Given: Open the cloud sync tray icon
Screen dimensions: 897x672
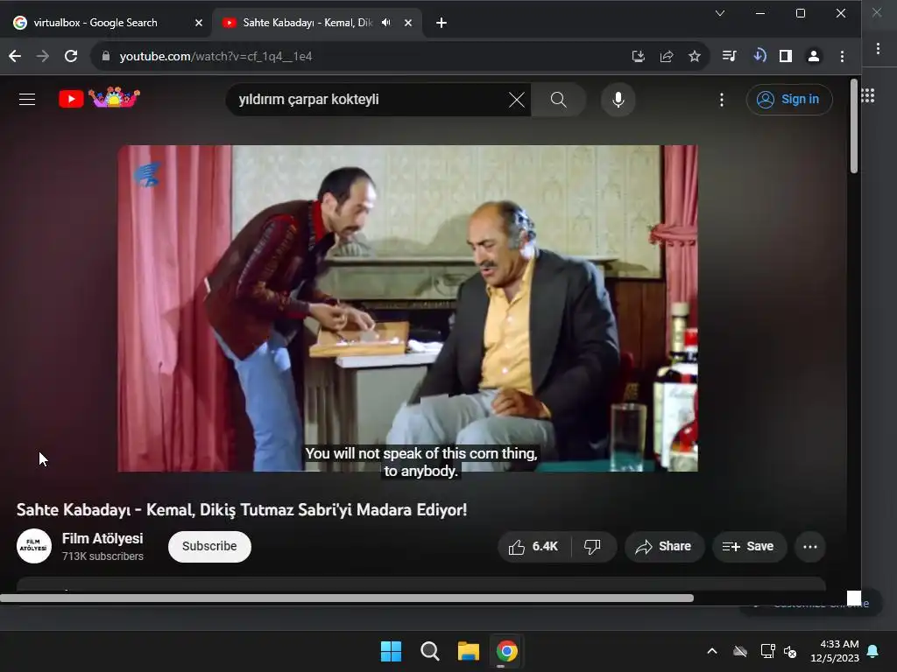Looking at the screenshot, I should (x=740, y=651).
